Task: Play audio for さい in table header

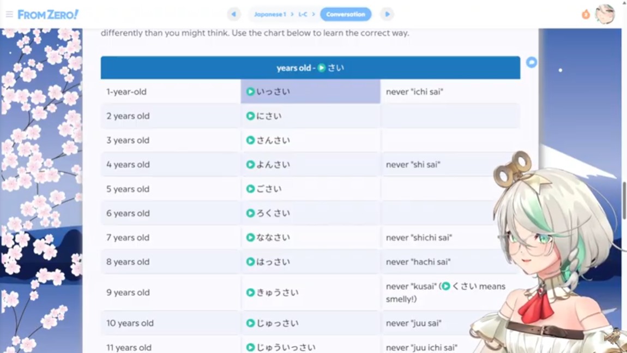Action: 322,68
